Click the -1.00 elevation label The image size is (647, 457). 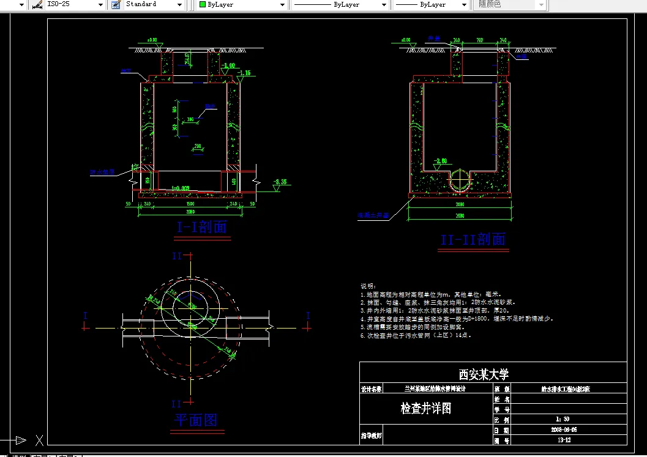(x=228, y=65)
